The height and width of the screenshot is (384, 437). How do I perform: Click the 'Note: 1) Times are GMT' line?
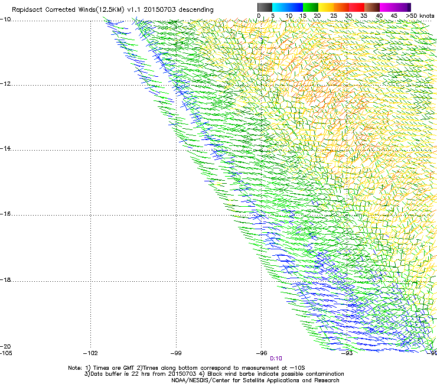coord(187,368)
